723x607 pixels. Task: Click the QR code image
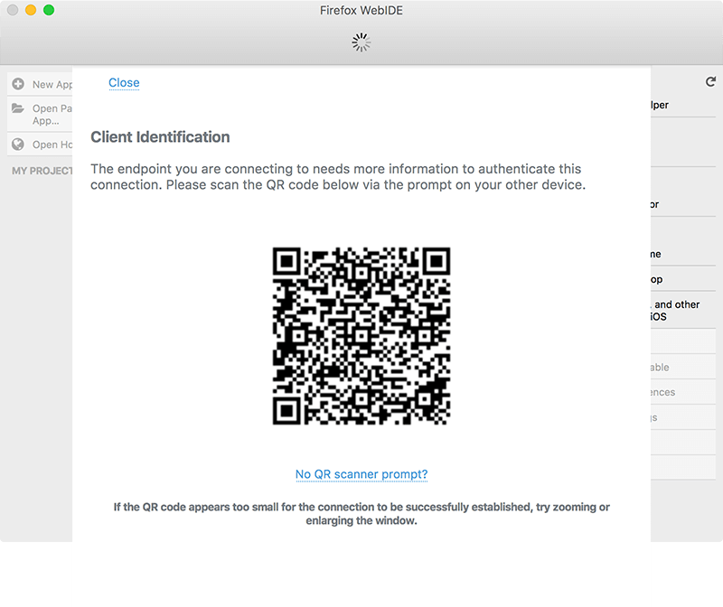point(361,336)
